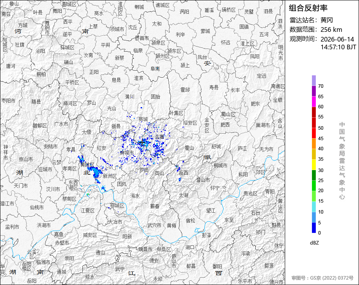
Task: Click the 大悟 map label
Action: coord(87,132)
